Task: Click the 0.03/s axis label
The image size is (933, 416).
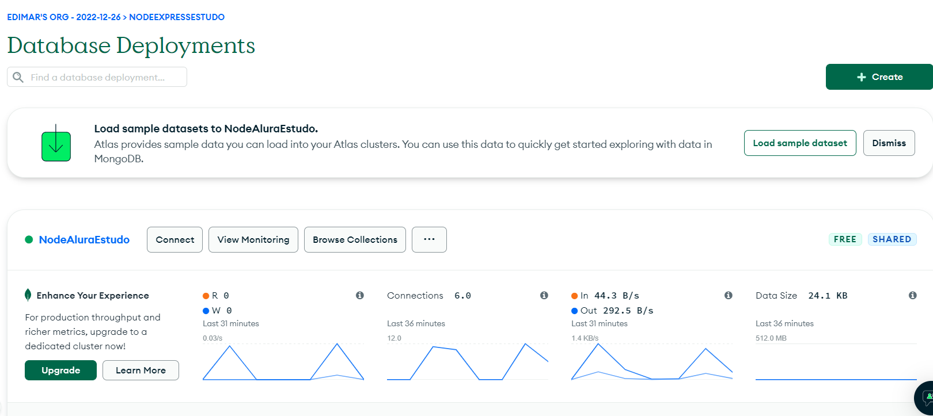Action: point(213,338)
